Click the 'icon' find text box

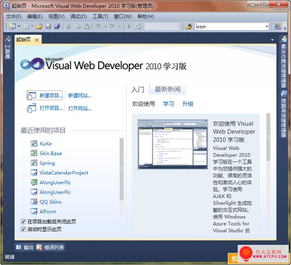[x=229, y=26]
